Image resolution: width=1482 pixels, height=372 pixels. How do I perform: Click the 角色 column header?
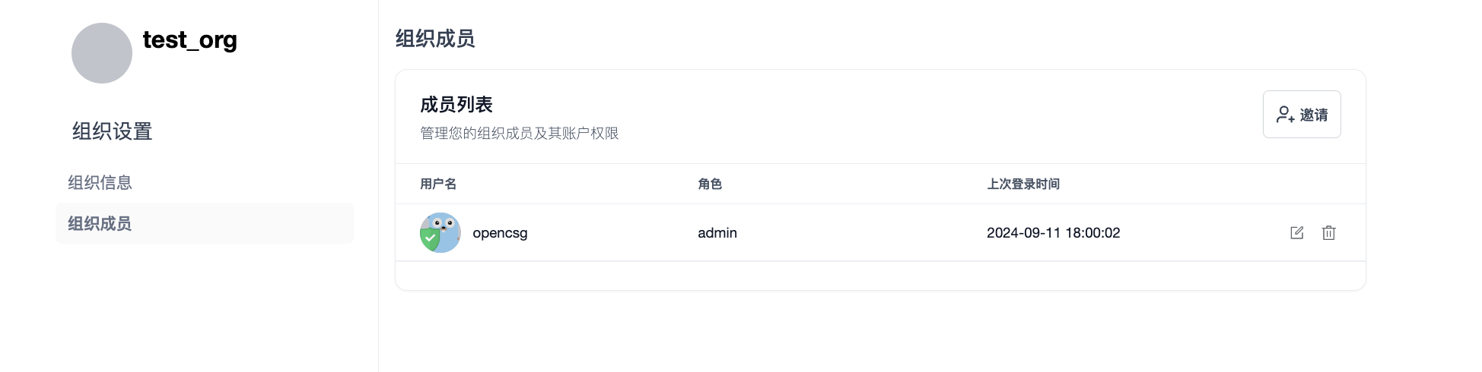710,184
